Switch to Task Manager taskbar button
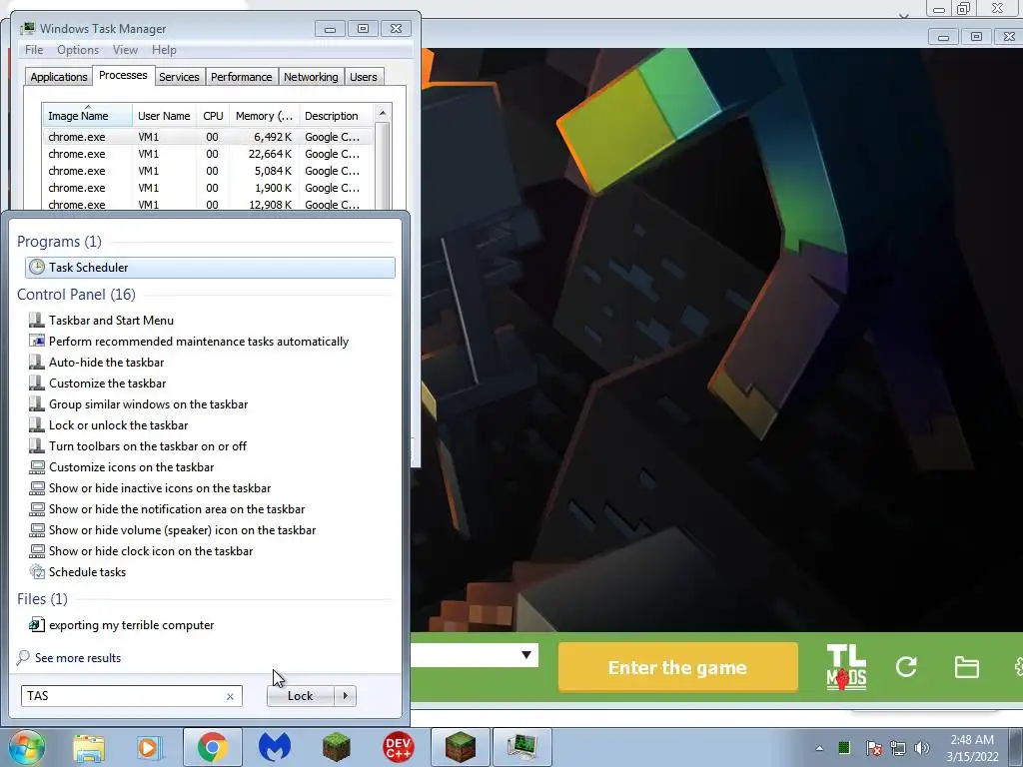 pos(521,747)
